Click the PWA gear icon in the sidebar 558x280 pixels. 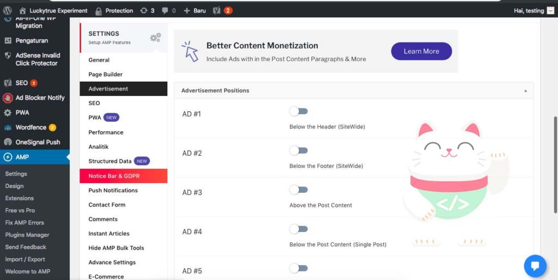8,113
